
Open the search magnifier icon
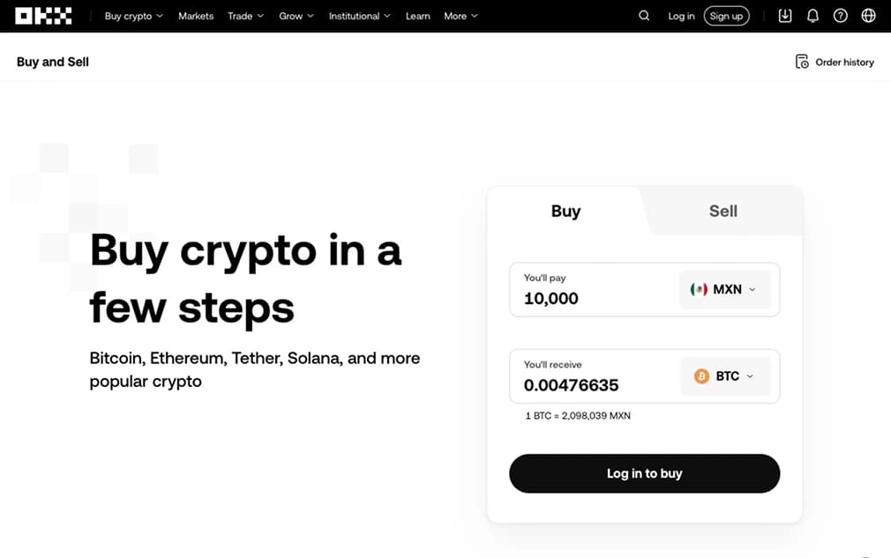644,16
